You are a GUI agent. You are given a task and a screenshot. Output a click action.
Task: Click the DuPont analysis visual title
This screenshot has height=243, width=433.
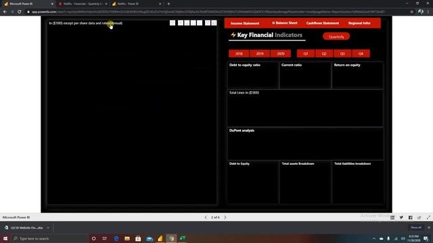coord(242,130)
